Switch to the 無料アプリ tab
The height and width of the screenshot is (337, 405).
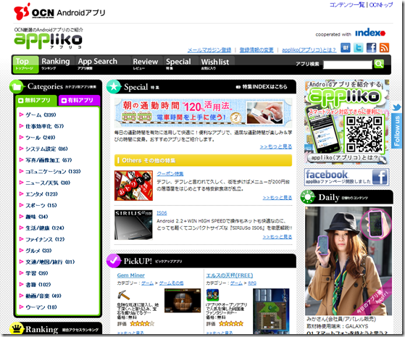point(36,101)
